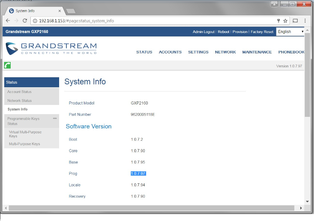Click the scroll down arrow
314x221 pixels.
click(307, 201)
